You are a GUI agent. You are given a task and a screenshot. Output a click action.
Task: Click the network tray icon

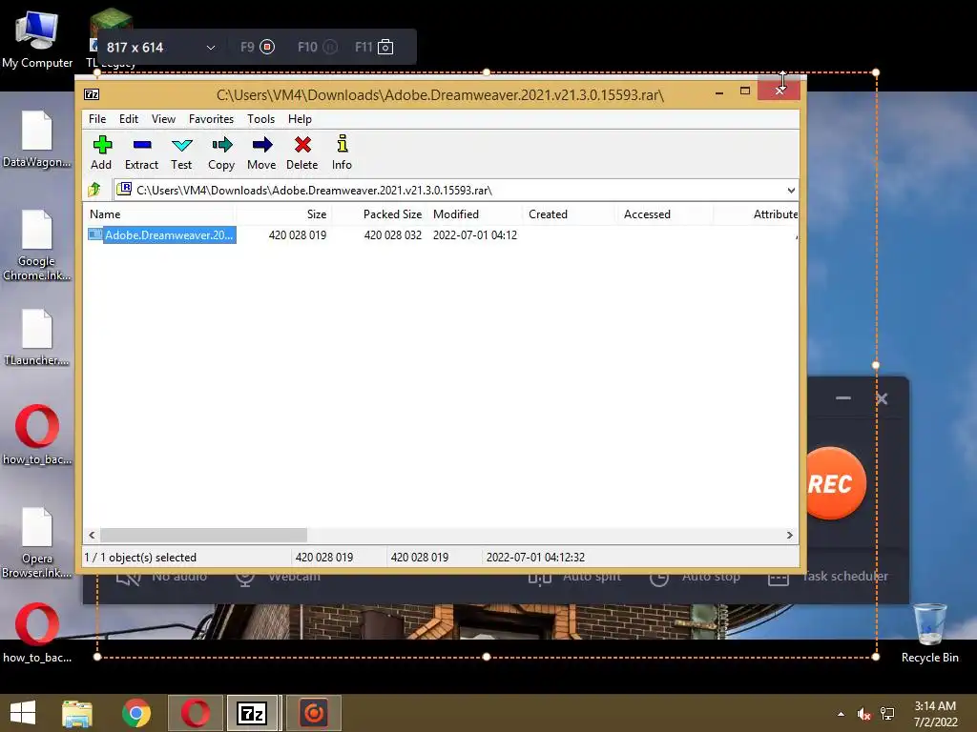(887, 714)
